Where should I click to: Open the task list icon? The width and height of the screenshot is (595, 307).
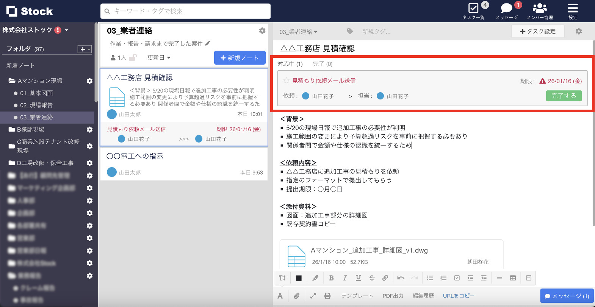click(x=473, y=8)
